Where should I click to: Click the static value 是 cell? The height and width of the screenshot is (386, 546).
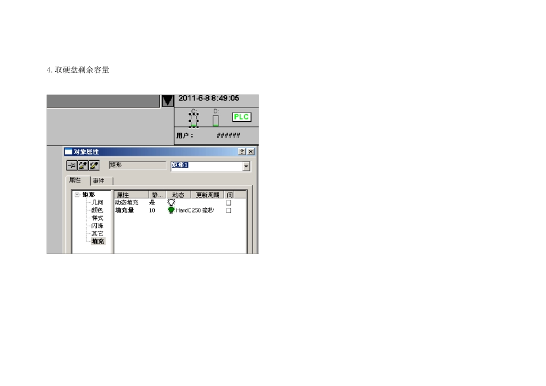tap(152, 203)
